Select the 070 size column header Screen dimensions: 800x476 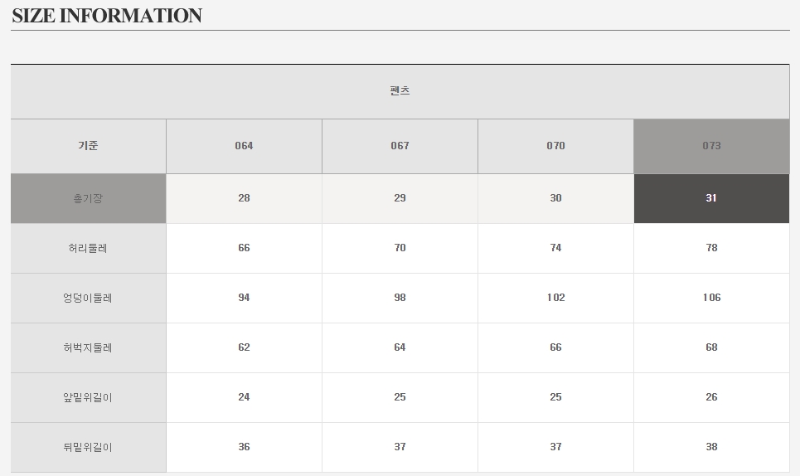pyautogui.click(x=555, y=146)
